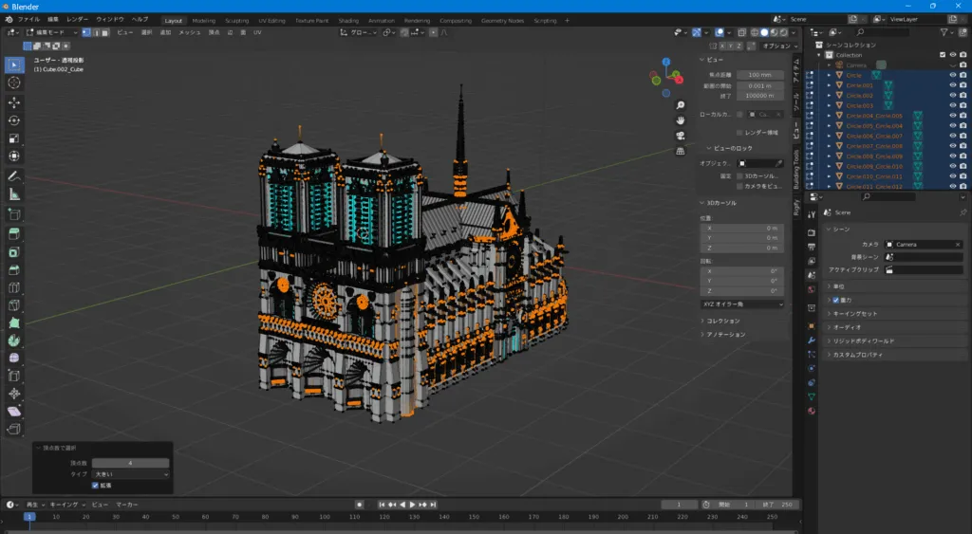Toggle Collection visibility eye icon
The width and height of the screenshot is (972, 534).
(953, 55)
